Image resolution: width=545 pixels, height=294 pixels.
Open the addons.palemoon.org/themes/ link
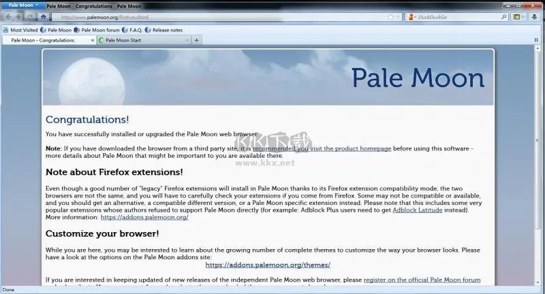(x=268, y=265)
